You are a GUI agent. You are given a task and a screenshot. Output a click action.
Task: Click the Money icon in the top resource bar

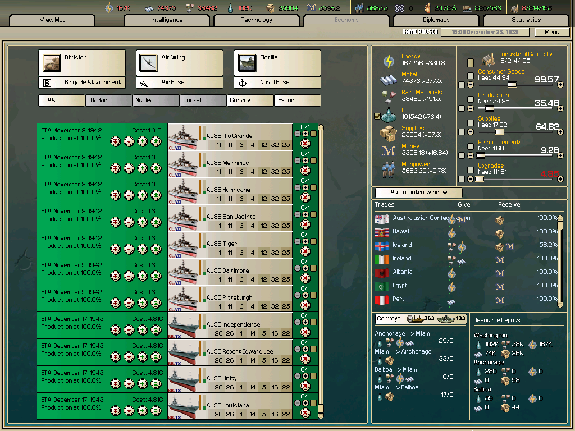point(311,8)
